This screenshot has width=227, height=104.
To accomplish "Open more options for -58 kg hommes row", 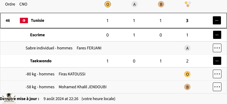I will (x=217, y=87).
